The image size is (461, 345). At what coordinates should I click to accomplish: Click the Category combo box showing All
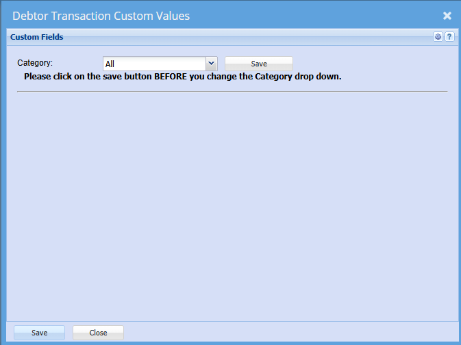coord(155,64)
